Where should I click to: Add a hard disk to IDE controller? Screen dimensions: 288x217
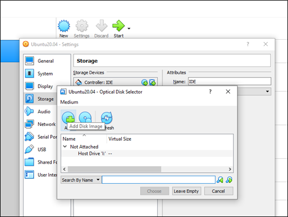point(152,82)
